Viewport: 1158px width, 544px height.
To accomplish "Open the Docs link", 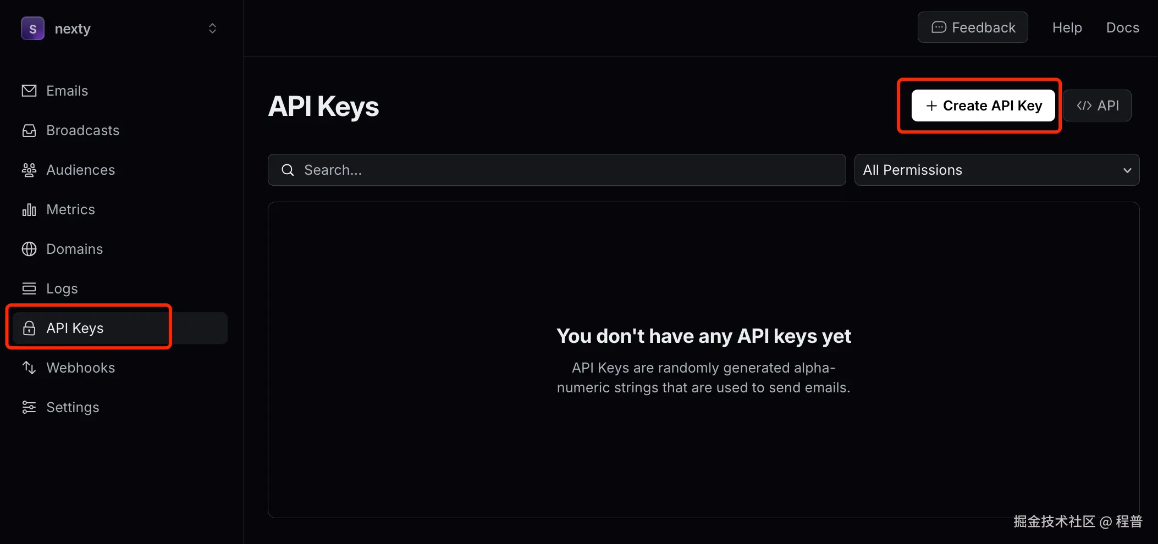I will [x=1122, y=27].
